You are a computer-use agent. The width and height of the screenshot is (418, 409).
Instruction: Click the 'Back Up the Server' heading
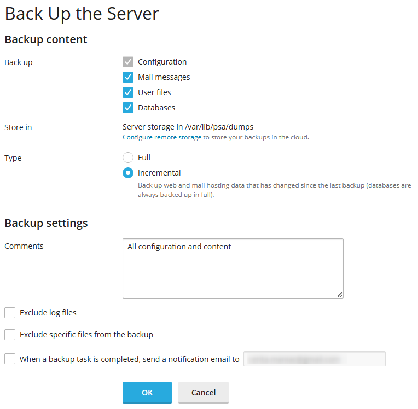[x=82, y=14]
